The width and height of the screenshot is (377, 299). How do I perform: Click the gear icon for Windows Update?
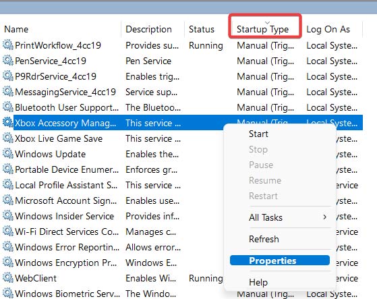[8, 154]
